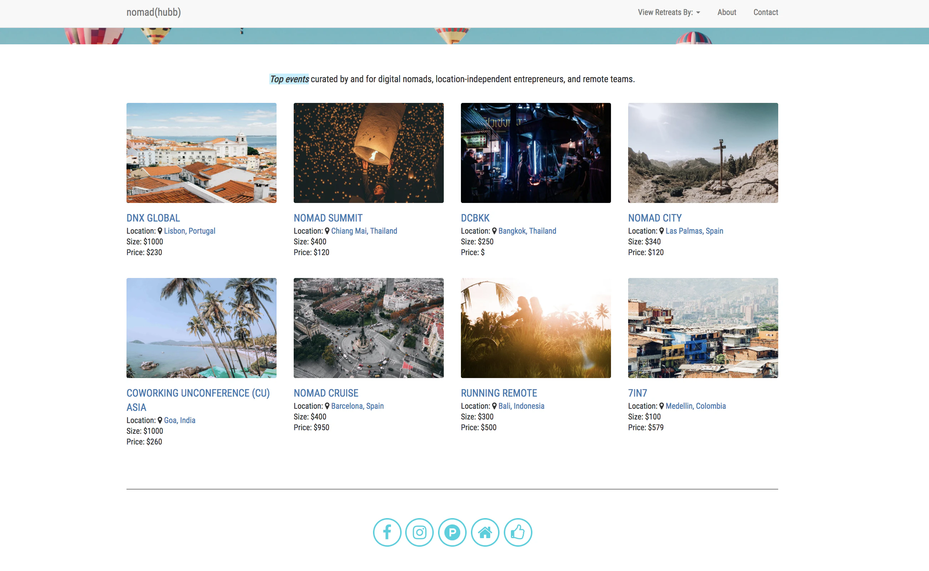This screenshot has height=571, width=929.
Task: Click map pin beside Lisbon, Portugal
Action: pyautogui.click(x=160, y=231)
